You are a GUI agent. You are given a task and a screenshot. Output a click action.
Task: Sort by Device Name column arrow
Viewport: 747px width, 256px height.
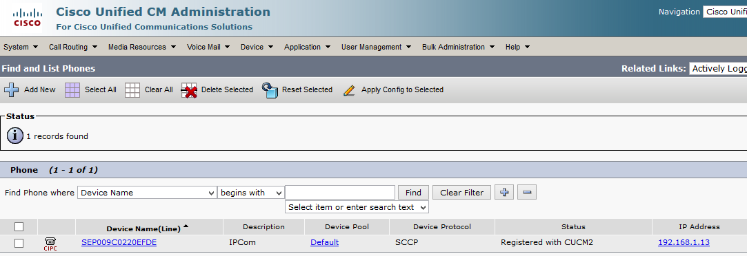186,226
